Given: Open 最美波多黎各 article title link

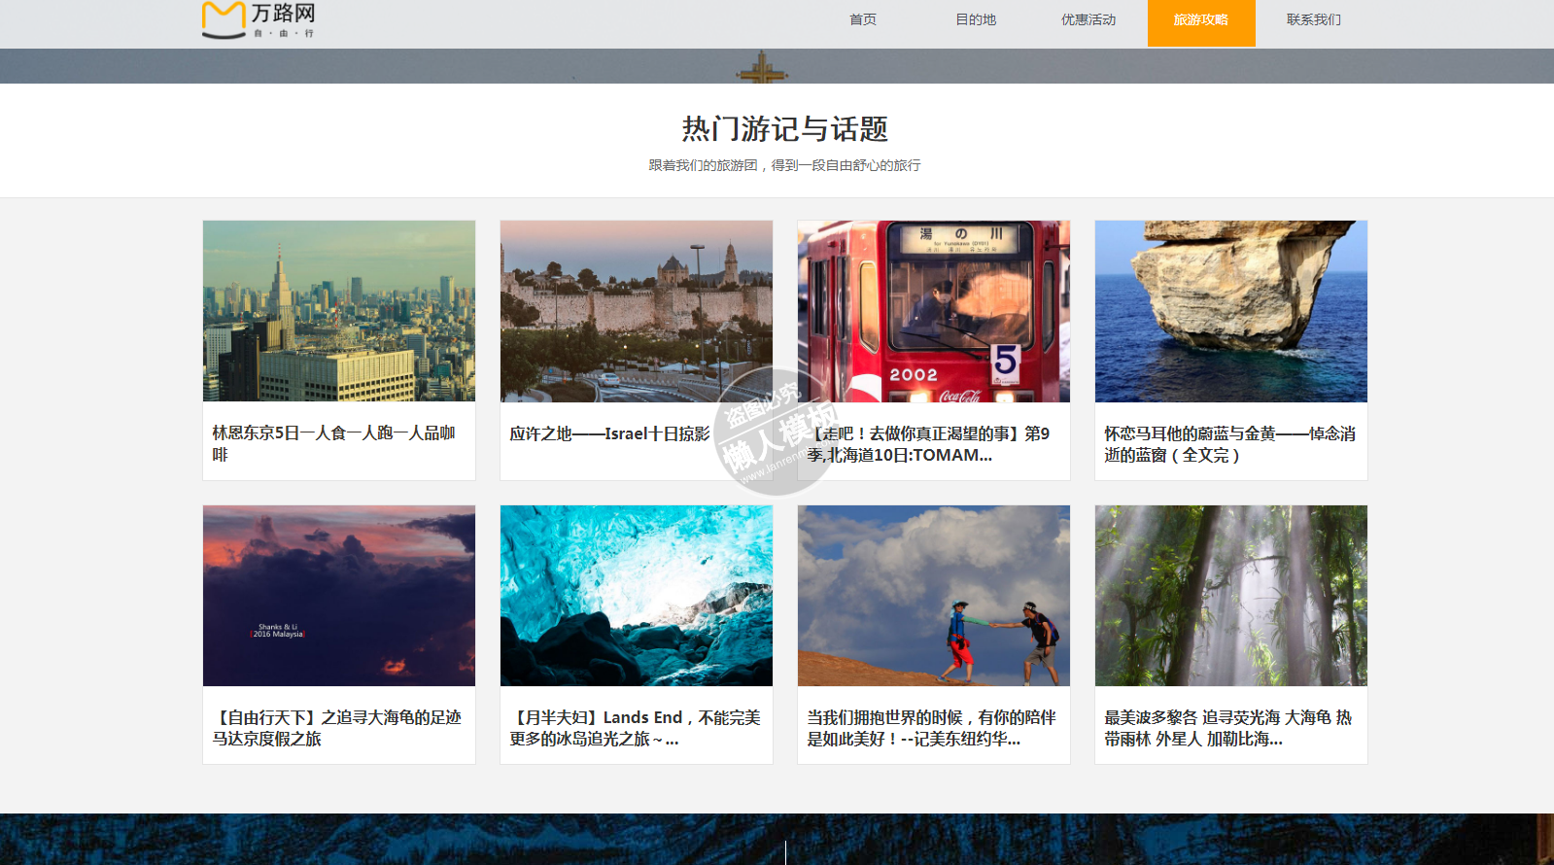Looking at the screenshot, I should pos(1227,728).
